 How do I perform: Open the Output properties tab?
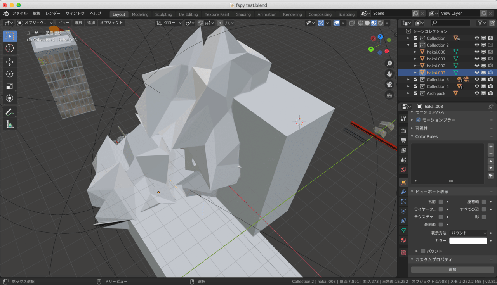[403, 140]
